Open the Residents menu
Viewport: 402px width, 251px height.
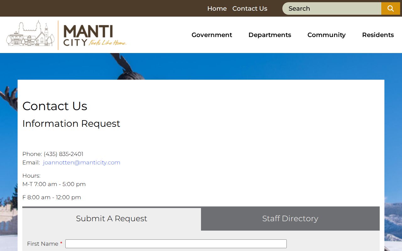coord(378,35)
